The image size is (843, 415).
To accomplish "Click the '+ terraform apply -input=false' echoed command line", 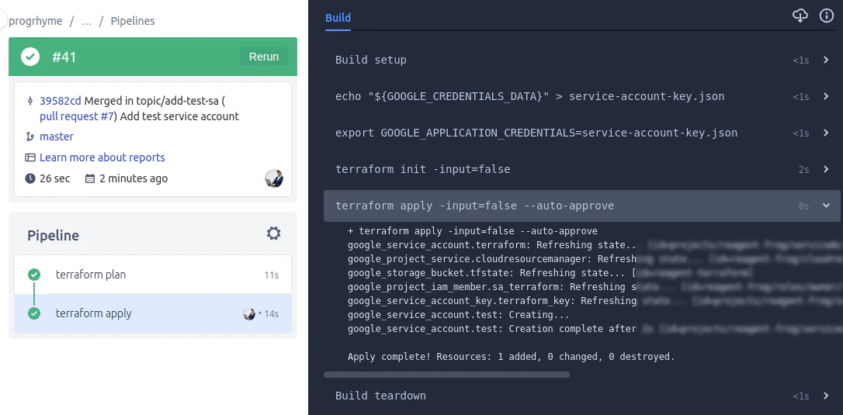I will pyautogui.click(x=473, y=231).
